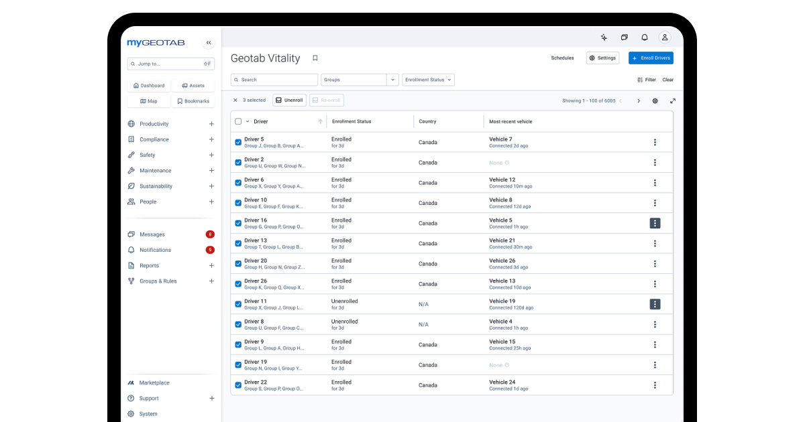805x422 pixels.
Task: Expand Sustainability menu plus
Action: [211, 186]
